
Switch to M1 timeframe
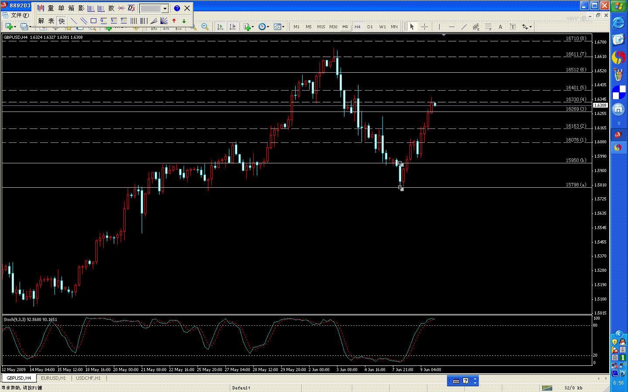tap(297, 27)
